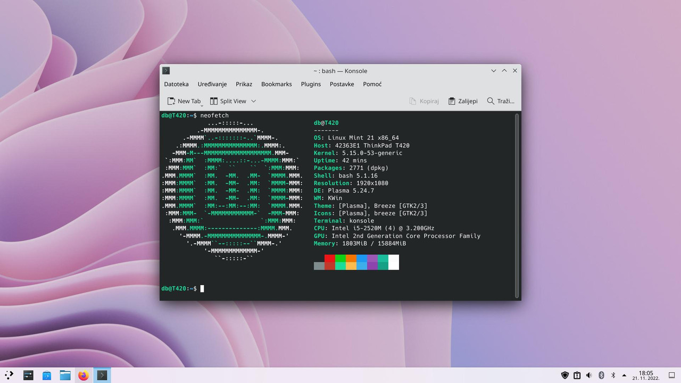Click the 'DE: Plasma 5.24.7' line
This screenshot has height=383, width=681.
coord(344,190)
